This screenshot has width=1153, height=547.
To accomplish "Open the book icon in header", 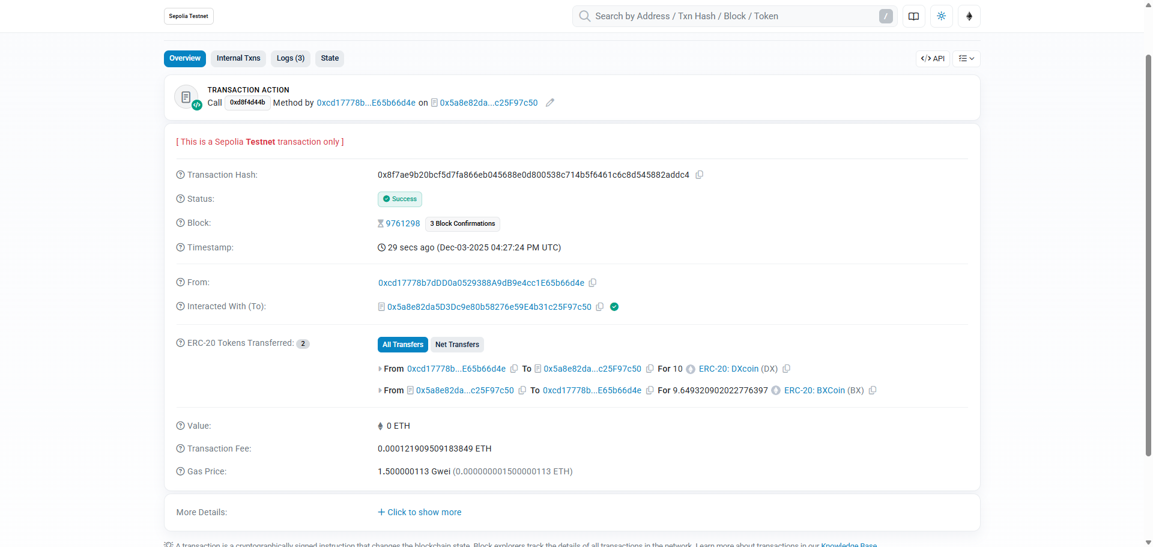I will click(913, 16).
